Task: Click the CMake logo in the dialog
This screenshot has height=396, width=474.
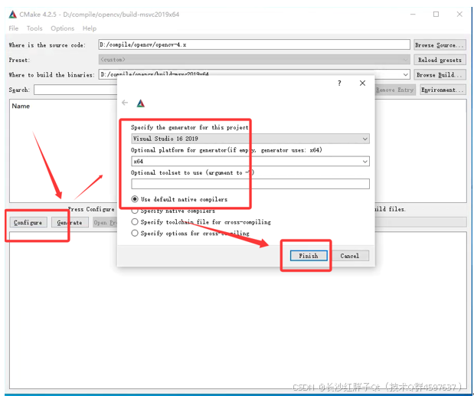Action: [x=141, y=103]
